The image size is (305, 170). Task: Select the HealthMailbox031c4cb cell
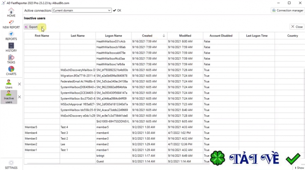[113, 41]
